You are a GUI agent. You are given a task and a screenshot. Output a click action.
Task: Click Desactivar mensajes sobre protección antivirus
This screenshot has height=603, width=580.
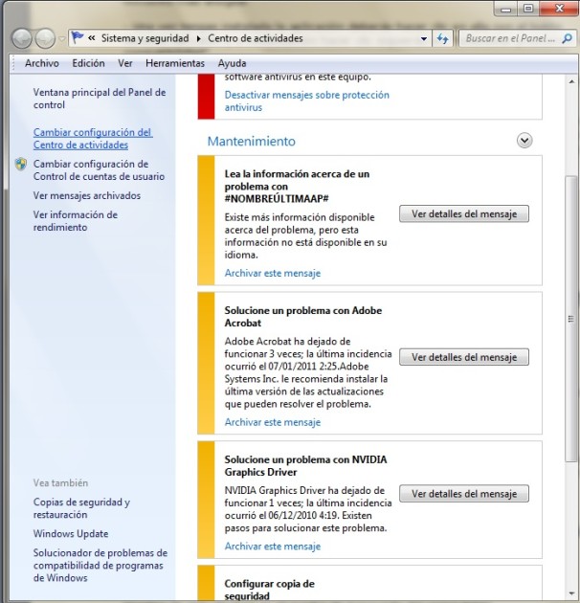point(307,100)
